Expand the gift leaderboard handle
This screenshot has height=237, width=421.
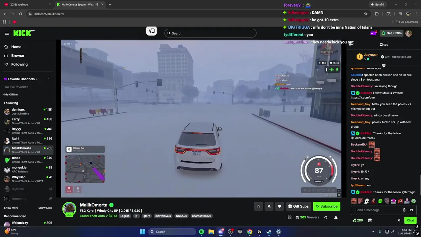(x=384, y=66)
